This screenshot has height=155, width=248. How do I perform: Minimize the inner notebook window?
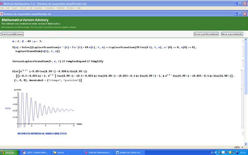pos(236,14)
